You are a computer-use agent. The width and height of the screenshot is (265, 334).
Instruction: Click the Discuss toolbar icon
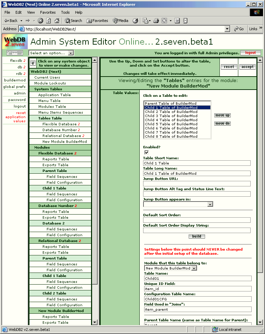(x=177, y=21)
